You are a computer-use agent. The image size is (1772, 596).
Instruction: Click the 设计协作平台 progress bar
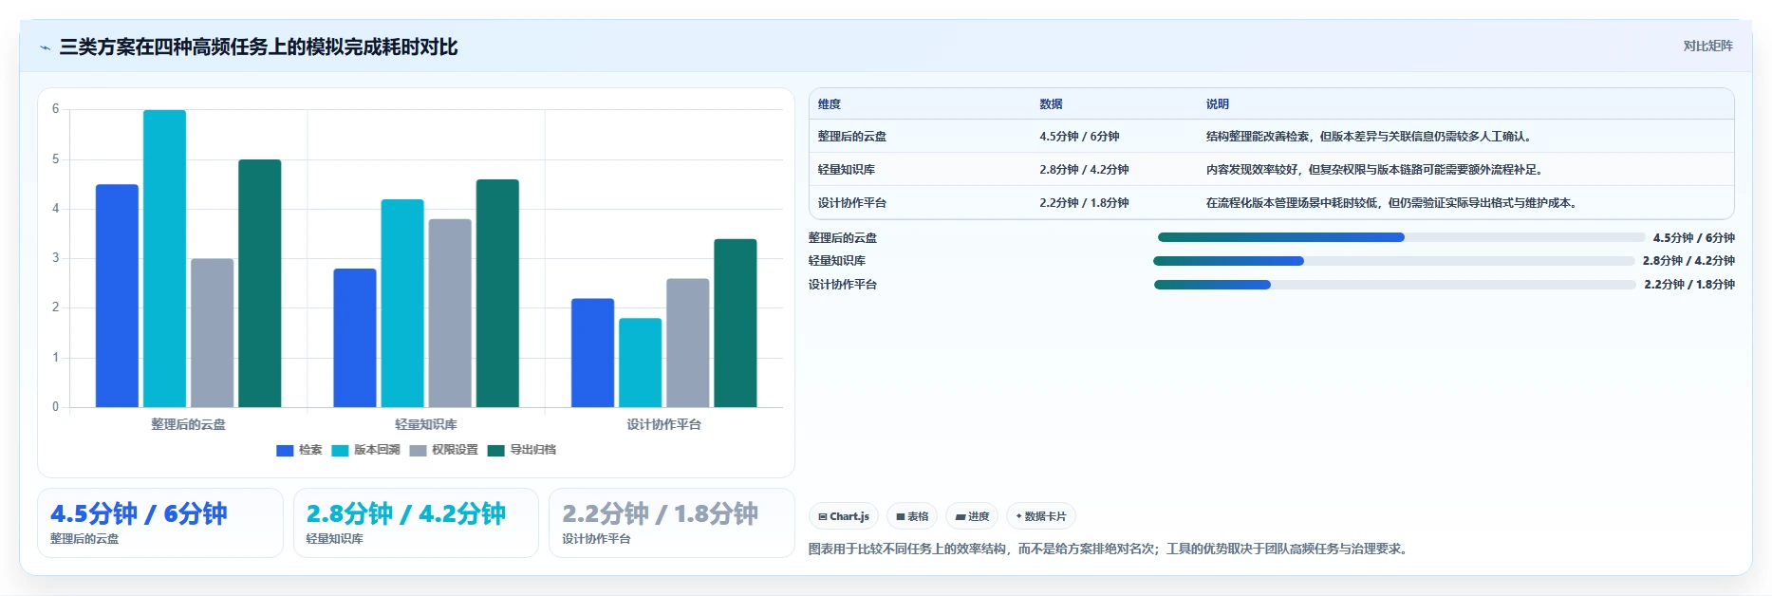(1395, 285)
